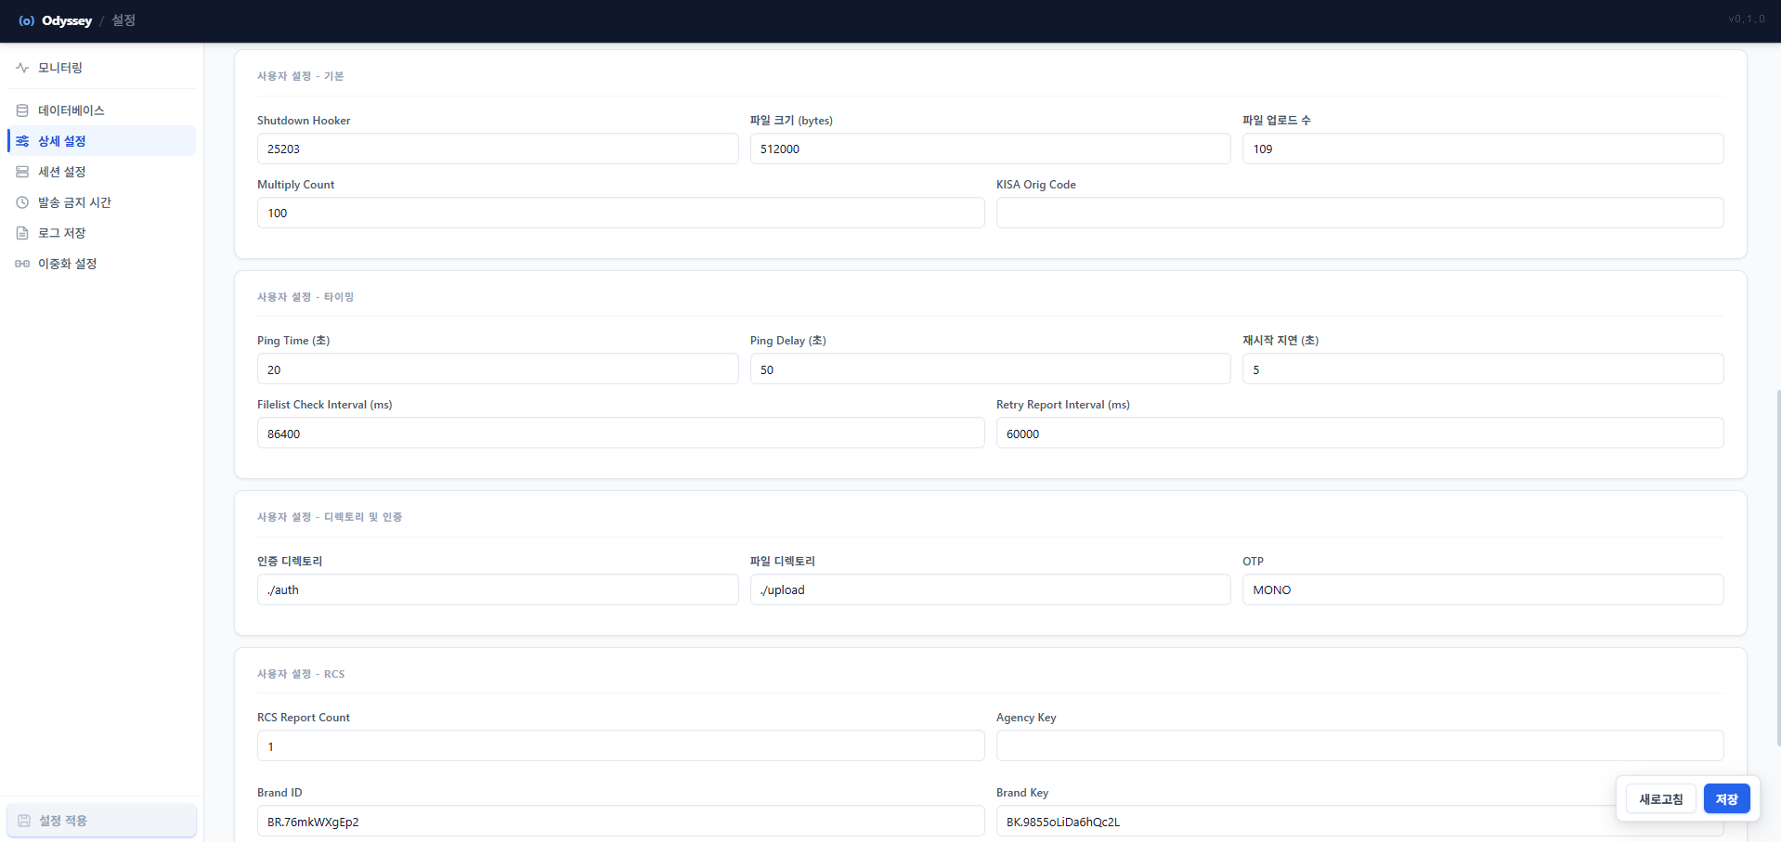Click the '사용자 설정 - RCS' section heading
The width and height of the screenshot is (1781, 842).
click(x=301, y=674)
